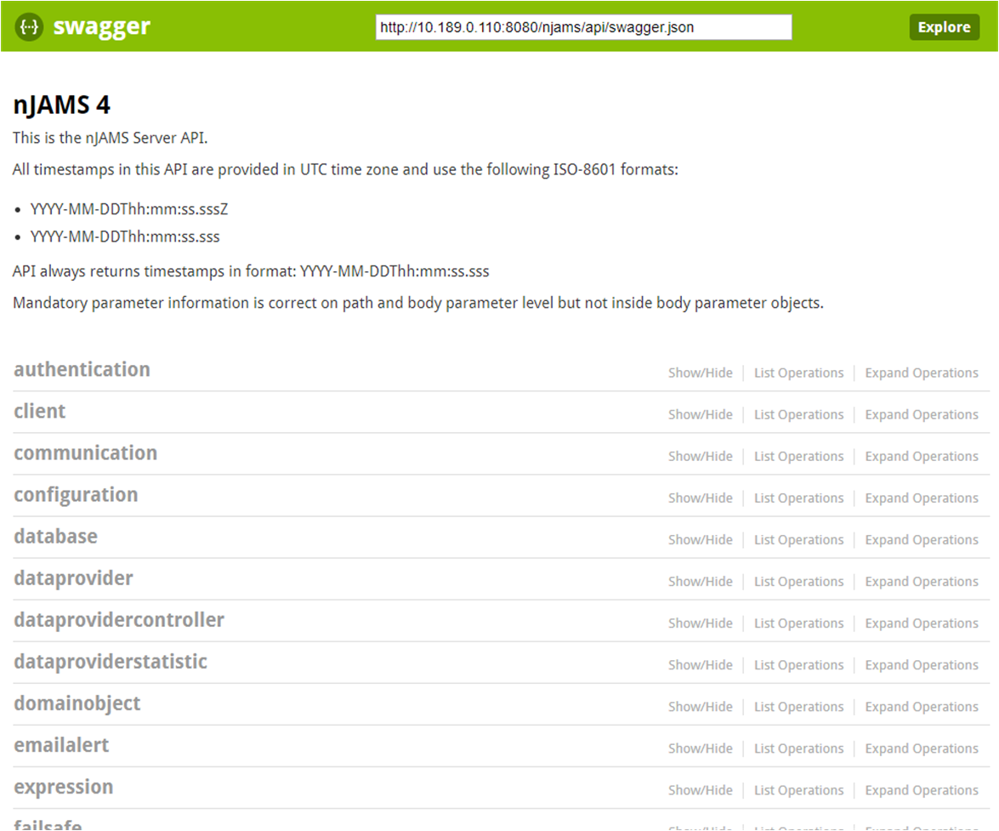This screenshot has width=999, height=831.
Task: Toggle Show/Hide for database
Action: click(701, 540)
